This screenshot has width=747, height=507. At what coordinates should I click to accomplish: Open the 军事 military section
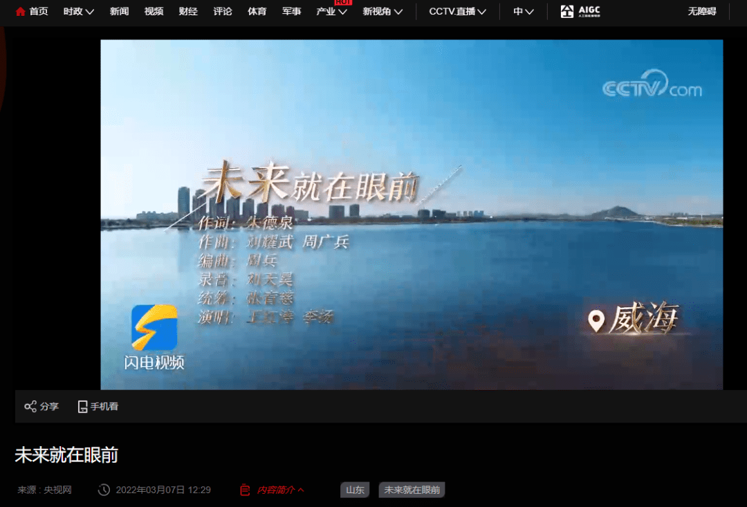point(292,12)
